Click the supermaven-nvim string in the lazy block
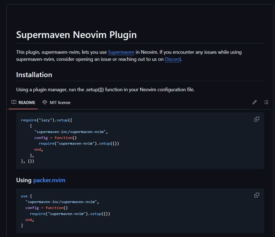The image size is (275, 237). click(71, 132)
